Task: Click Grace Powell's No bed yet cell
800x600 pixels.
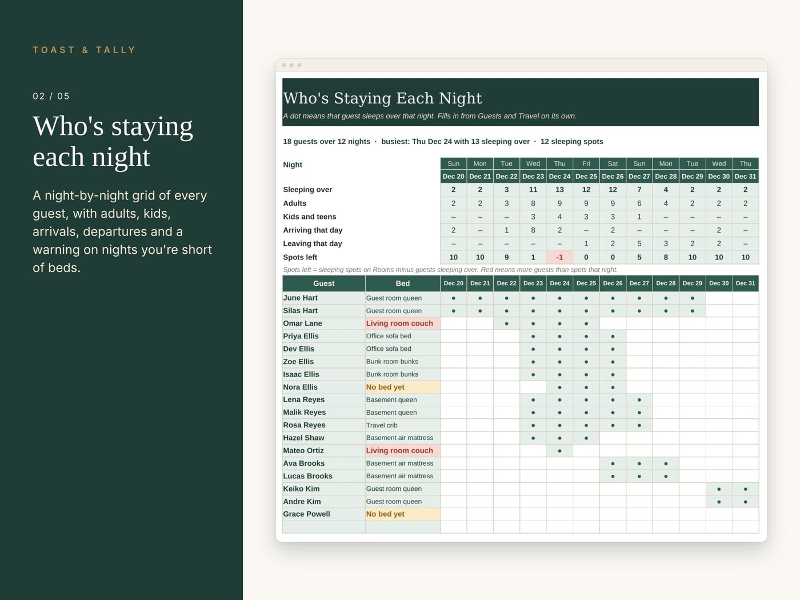Action: click(x=403, y=514)
